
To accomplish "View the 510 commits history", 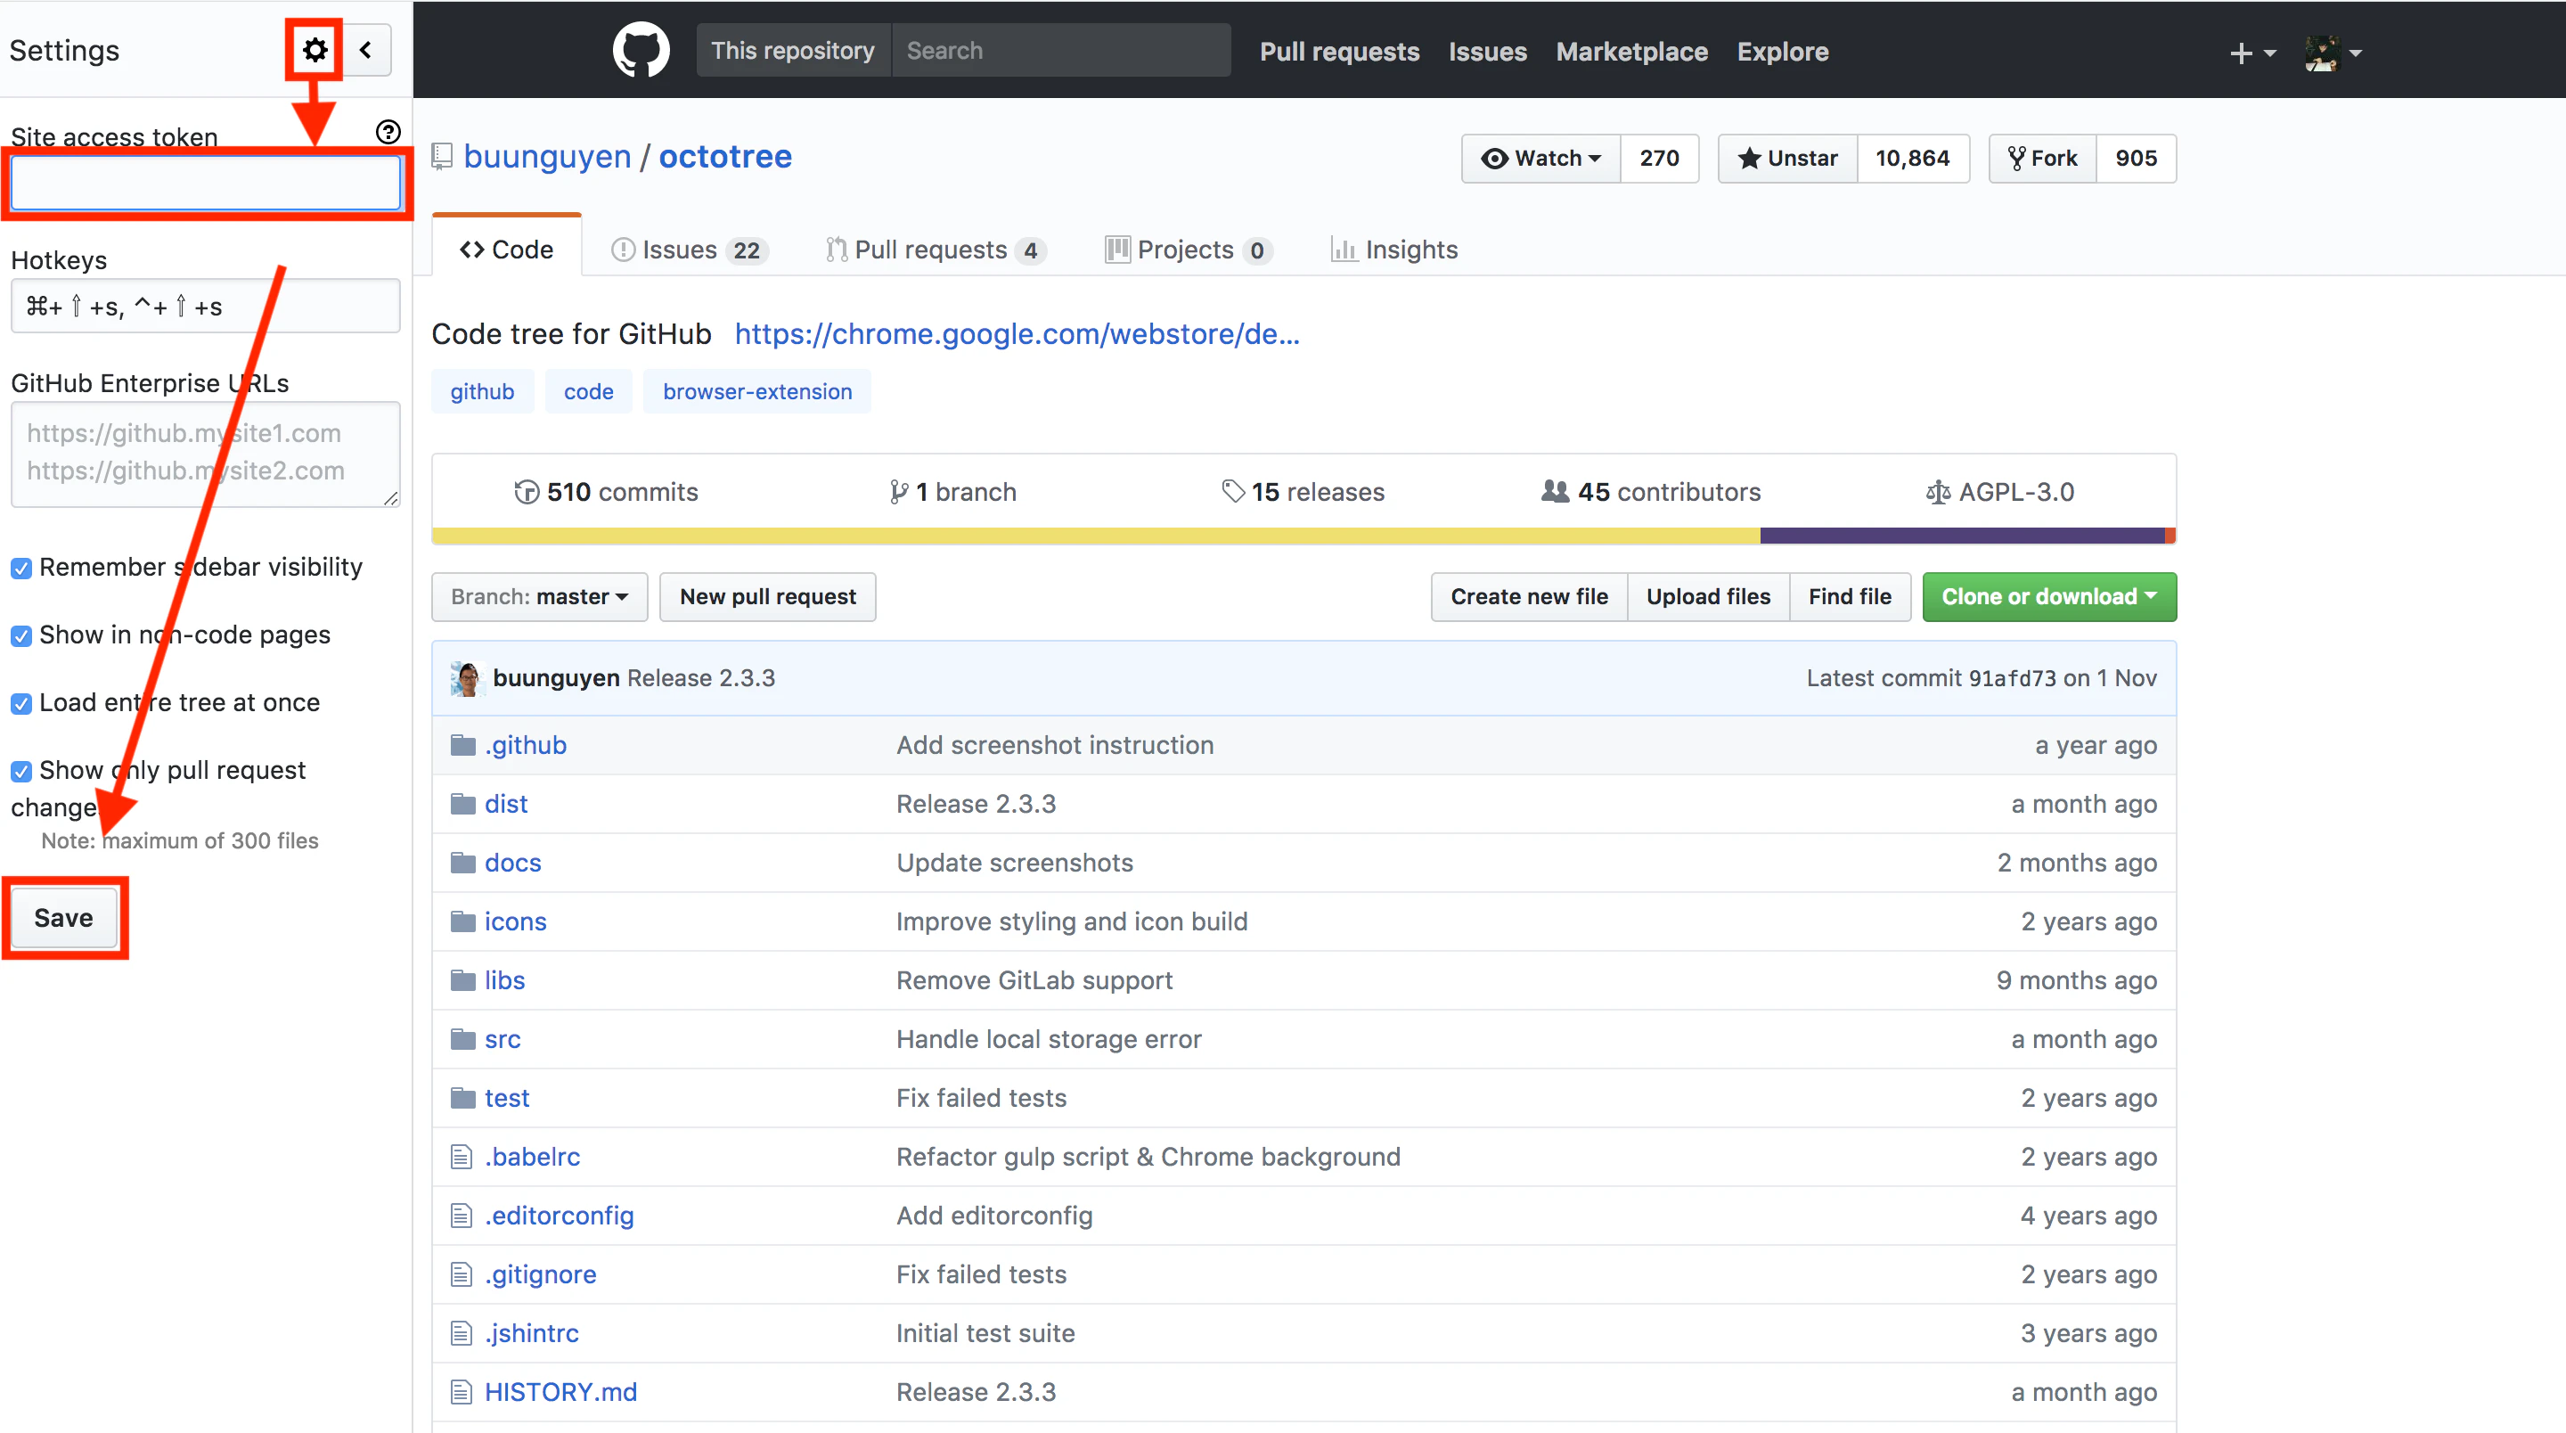I will 606,491.
